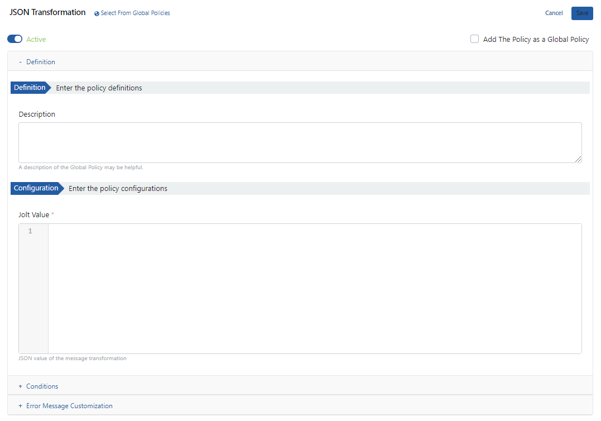
Task: Collapse the Definition section via its title
Action: click(41, 62)
